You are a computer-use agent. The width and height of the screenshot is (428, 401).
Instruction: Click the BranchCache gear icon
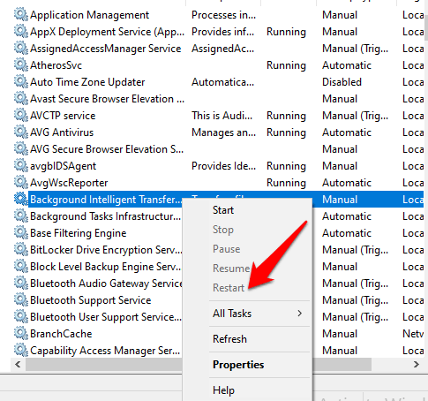(x=21, y=334)
